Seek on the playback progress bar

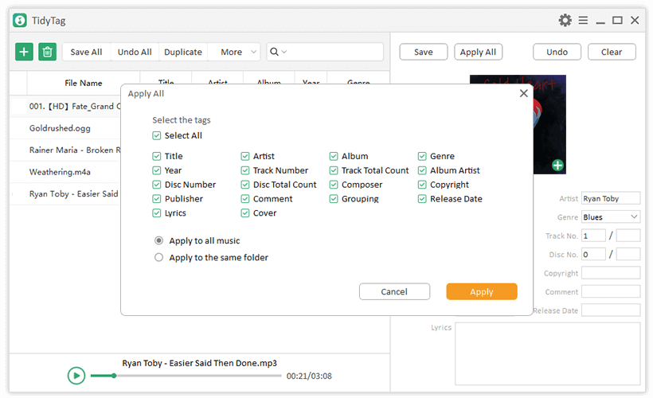[x=186, y=376]
